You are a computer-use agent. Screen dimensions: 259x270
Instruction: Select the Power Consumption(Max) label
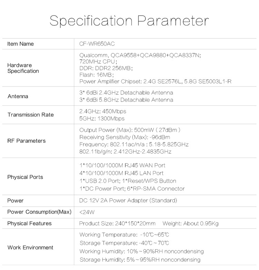pyautogui.click(x=39, y=212)
